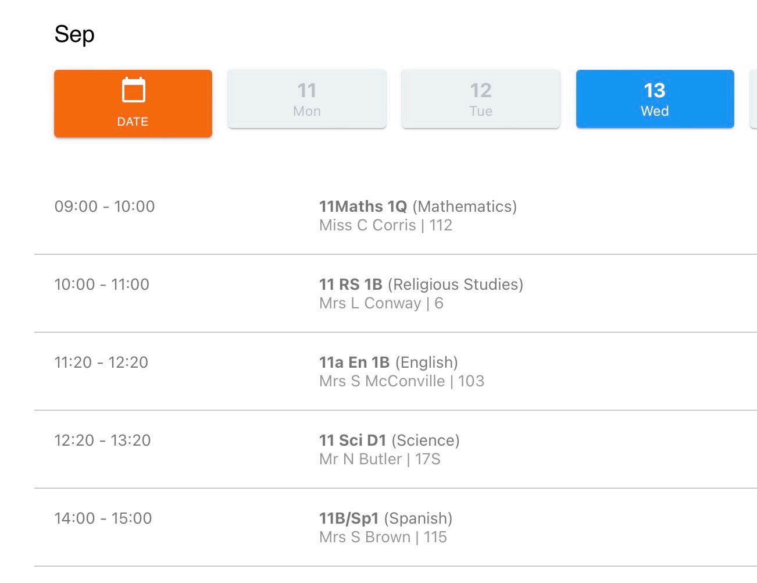The width and height of the screenshot is (757, 583).
Task: Click the 11:20 - 12:20 time slot
Action: pyautogui.click(x=101, y=362)
